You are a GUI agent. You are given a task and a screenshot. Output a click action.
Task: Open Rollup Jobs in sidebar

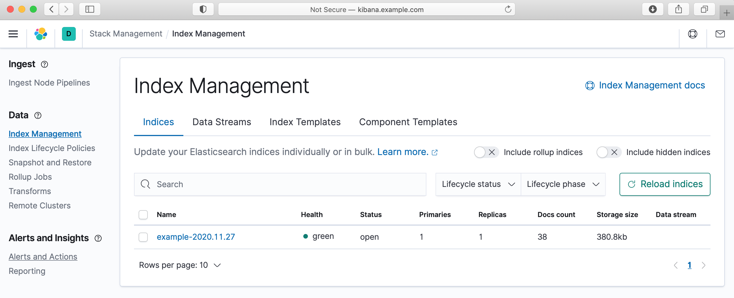click(x=30, y=177)
